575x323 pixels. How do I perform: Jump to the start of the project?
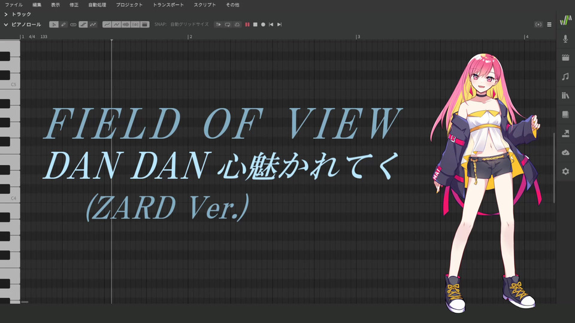coord(271,25)
